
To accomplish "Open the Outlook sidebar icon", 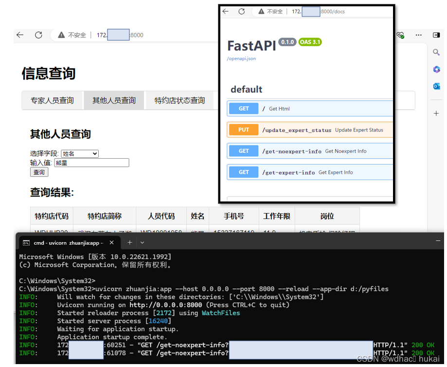I will pyautogui.click(x=436, y=86).
